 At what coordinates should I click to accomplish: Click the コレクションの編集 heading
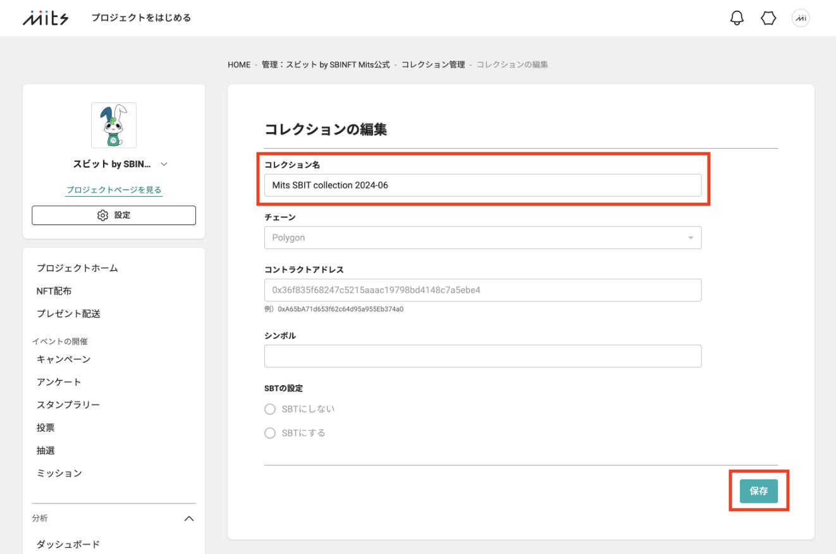pyautogui.click(x=326, y=130)
